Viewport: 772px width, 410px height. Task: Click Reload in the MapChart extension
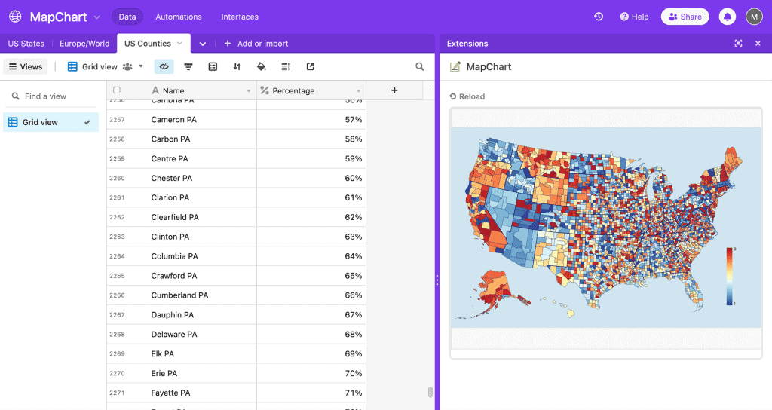tap(467, 96)
